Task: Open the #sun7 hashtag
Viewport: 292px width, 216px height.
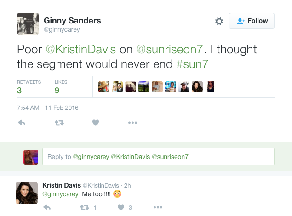Action: tap(193, 63)
